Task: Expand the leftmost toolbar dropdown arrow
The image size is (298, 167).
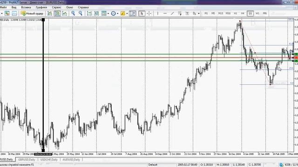Action: point(2,13)
